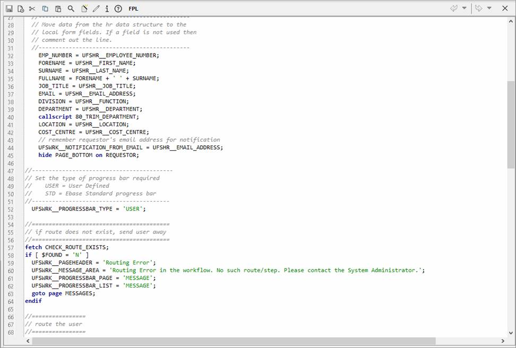Expand the back navigation history dropdown

465,8
